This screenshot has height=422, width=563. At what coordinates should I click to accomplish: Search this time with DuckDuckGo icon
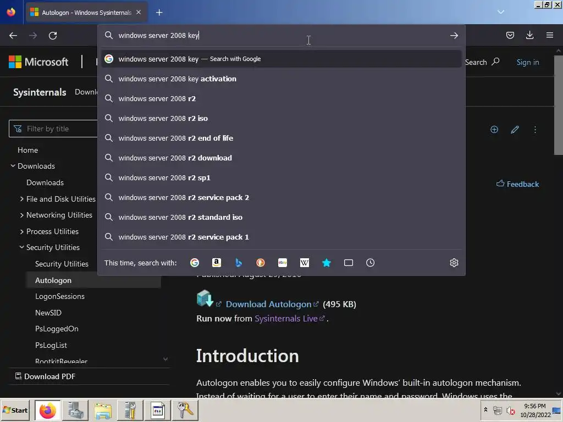point(260,263)
